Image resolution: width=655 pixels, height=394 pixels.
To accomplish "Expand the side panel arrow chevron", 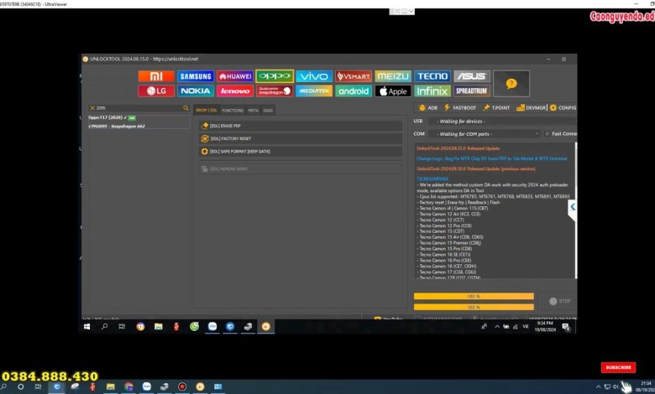I will pyautogui.click(x=573, y=206).
